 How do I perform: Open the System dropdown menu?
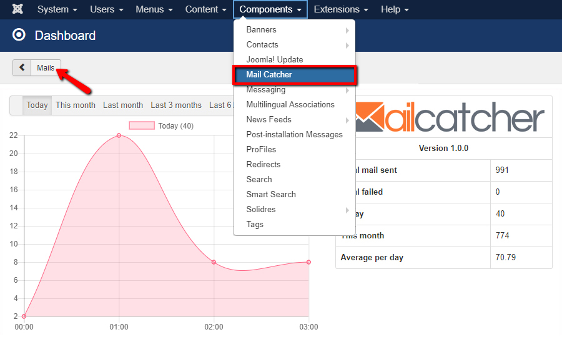coord(57,9)
